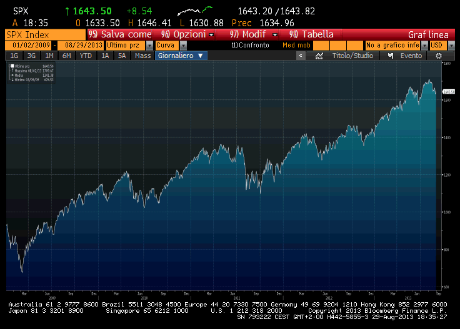
Task: Click the Media average marker in legend
Action: [x=12, y=75]
